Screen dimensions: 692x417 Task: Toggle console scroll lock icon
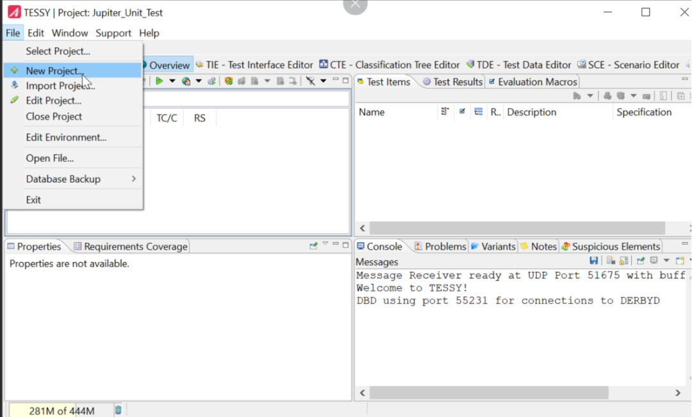[623, 261]
